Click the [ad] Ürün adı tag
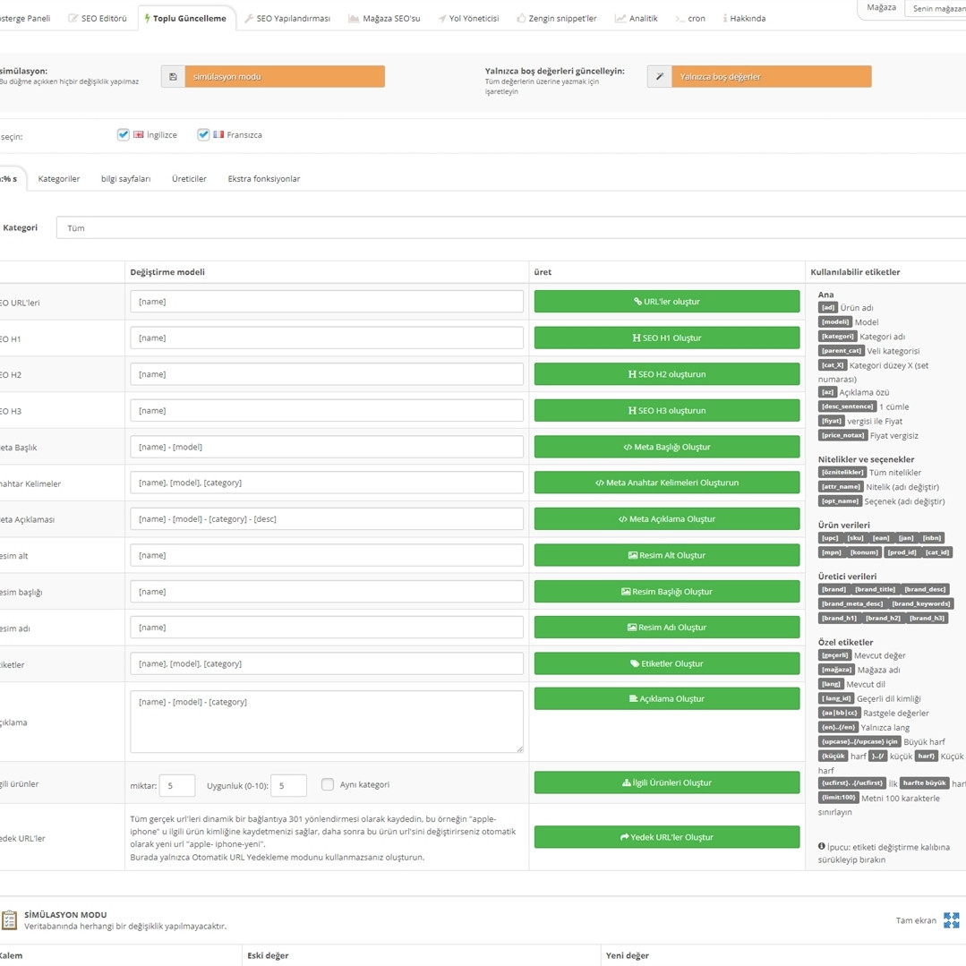Image resolution: width=966 pixels, height=966 pixels. click(x=827, y=307)
